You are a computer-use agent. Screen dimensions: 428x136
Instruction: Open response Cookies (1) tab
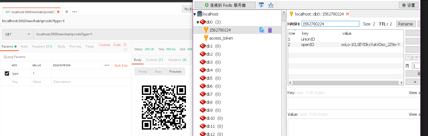click(x=154, y=60)
